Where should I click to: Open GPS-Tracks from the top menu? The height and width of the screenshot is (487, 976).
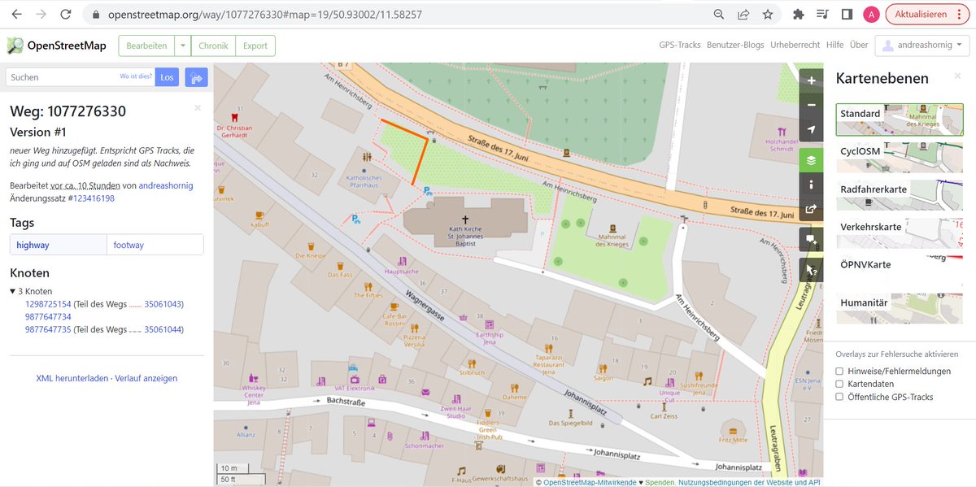coord(680,45)
